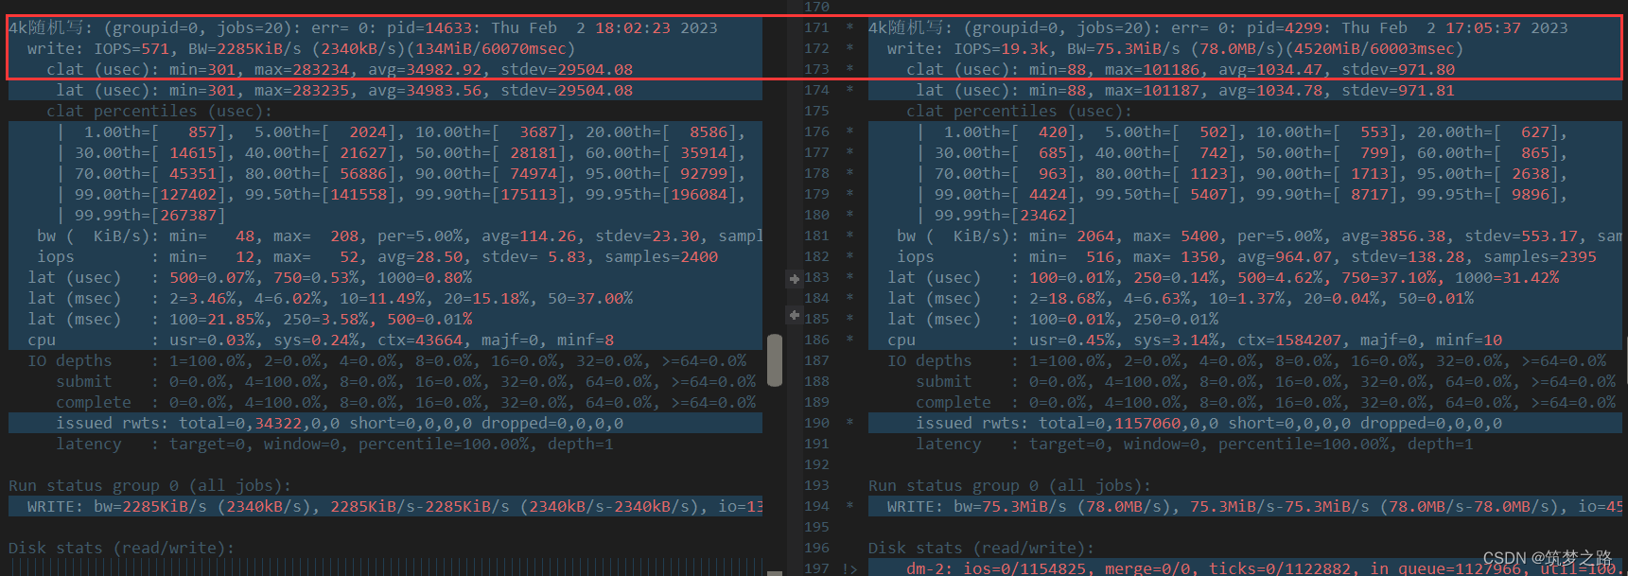Screen dimensions: 1628x576
Task: Click cpu line with ctx=43664
Action: coord(321,340)
